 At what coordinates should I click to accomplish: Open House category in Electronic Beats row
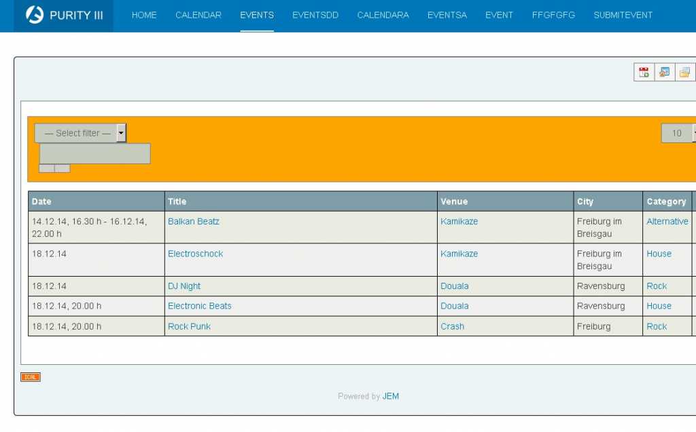659,306
